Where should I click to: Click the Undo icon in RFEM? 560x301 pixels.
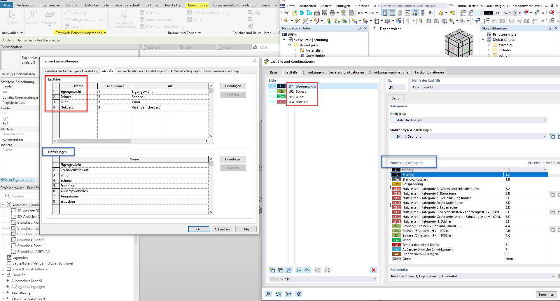tap(361, 13)
